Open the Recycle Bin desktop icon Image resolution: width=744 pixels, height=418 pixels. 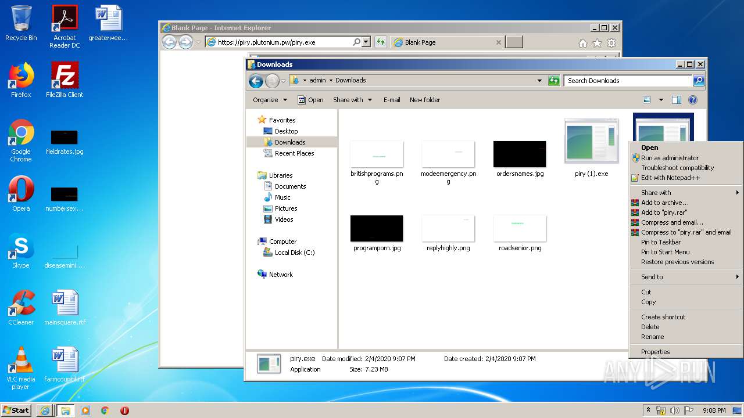pyautogui.click(x=21, y=23)
